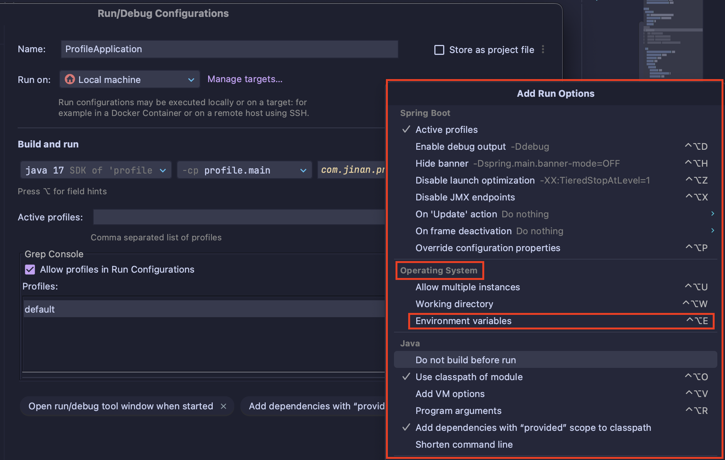Click the home icon in the Local machine selector
725x460 pixels.
tap(70, 79)
